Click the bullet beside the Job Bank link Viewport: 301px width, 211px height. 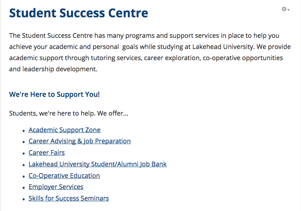pyautogui.click(x=24, y=165)
